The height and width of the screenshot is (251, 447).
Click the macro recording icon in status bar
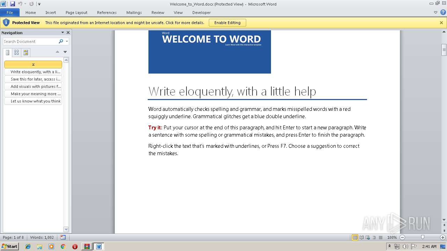(63, 237)
